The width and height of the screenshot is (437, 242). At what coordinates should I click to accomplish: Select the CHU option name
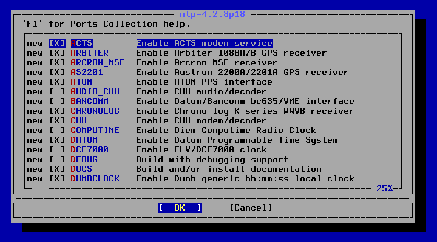point(79,121)
